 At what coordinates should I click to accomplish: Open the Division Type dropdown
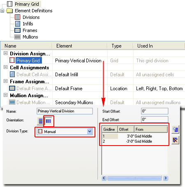90,132
